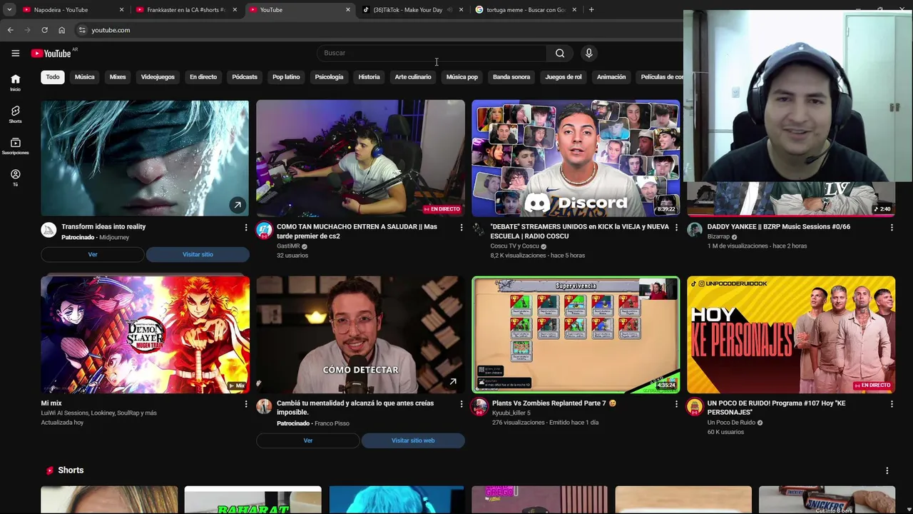Click the search magnifier button
Viewport: 913px width, 514px height.
[x=560, y=53]
